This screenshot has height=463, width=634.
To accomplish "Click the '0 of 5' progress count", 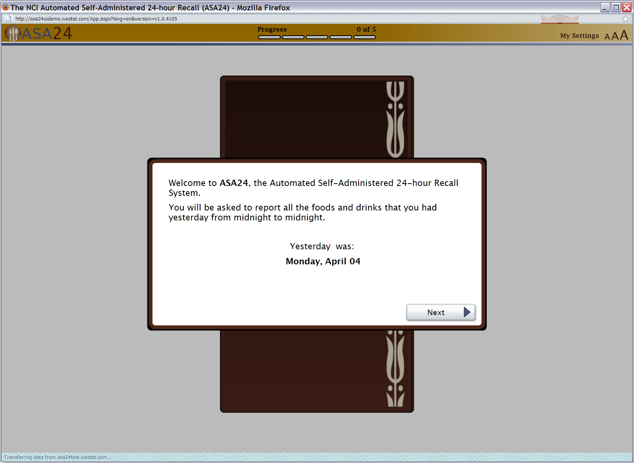I will pos(366,29).
